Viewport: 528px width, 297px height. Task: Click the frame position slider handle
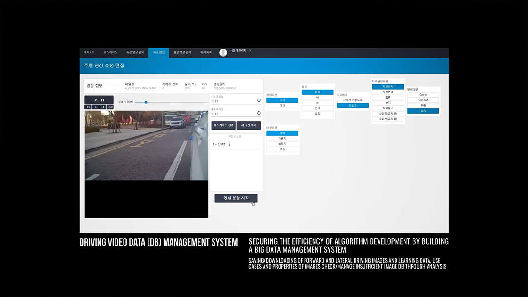coord(146,102)
